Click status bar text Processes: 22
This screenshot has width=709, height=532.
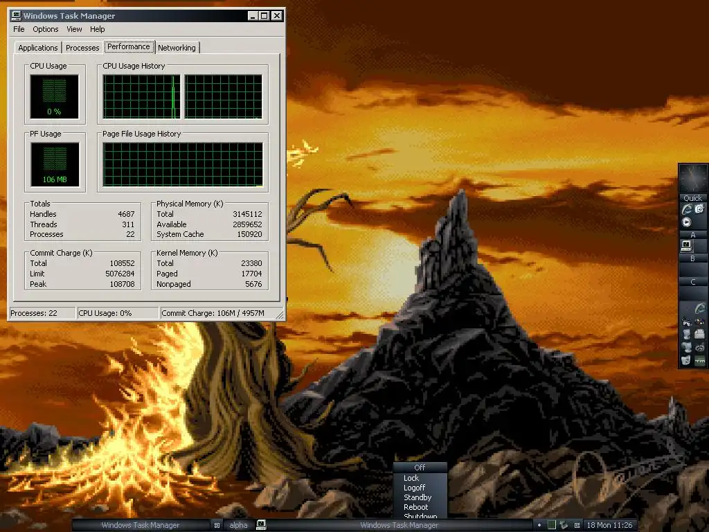coord(34,313)
